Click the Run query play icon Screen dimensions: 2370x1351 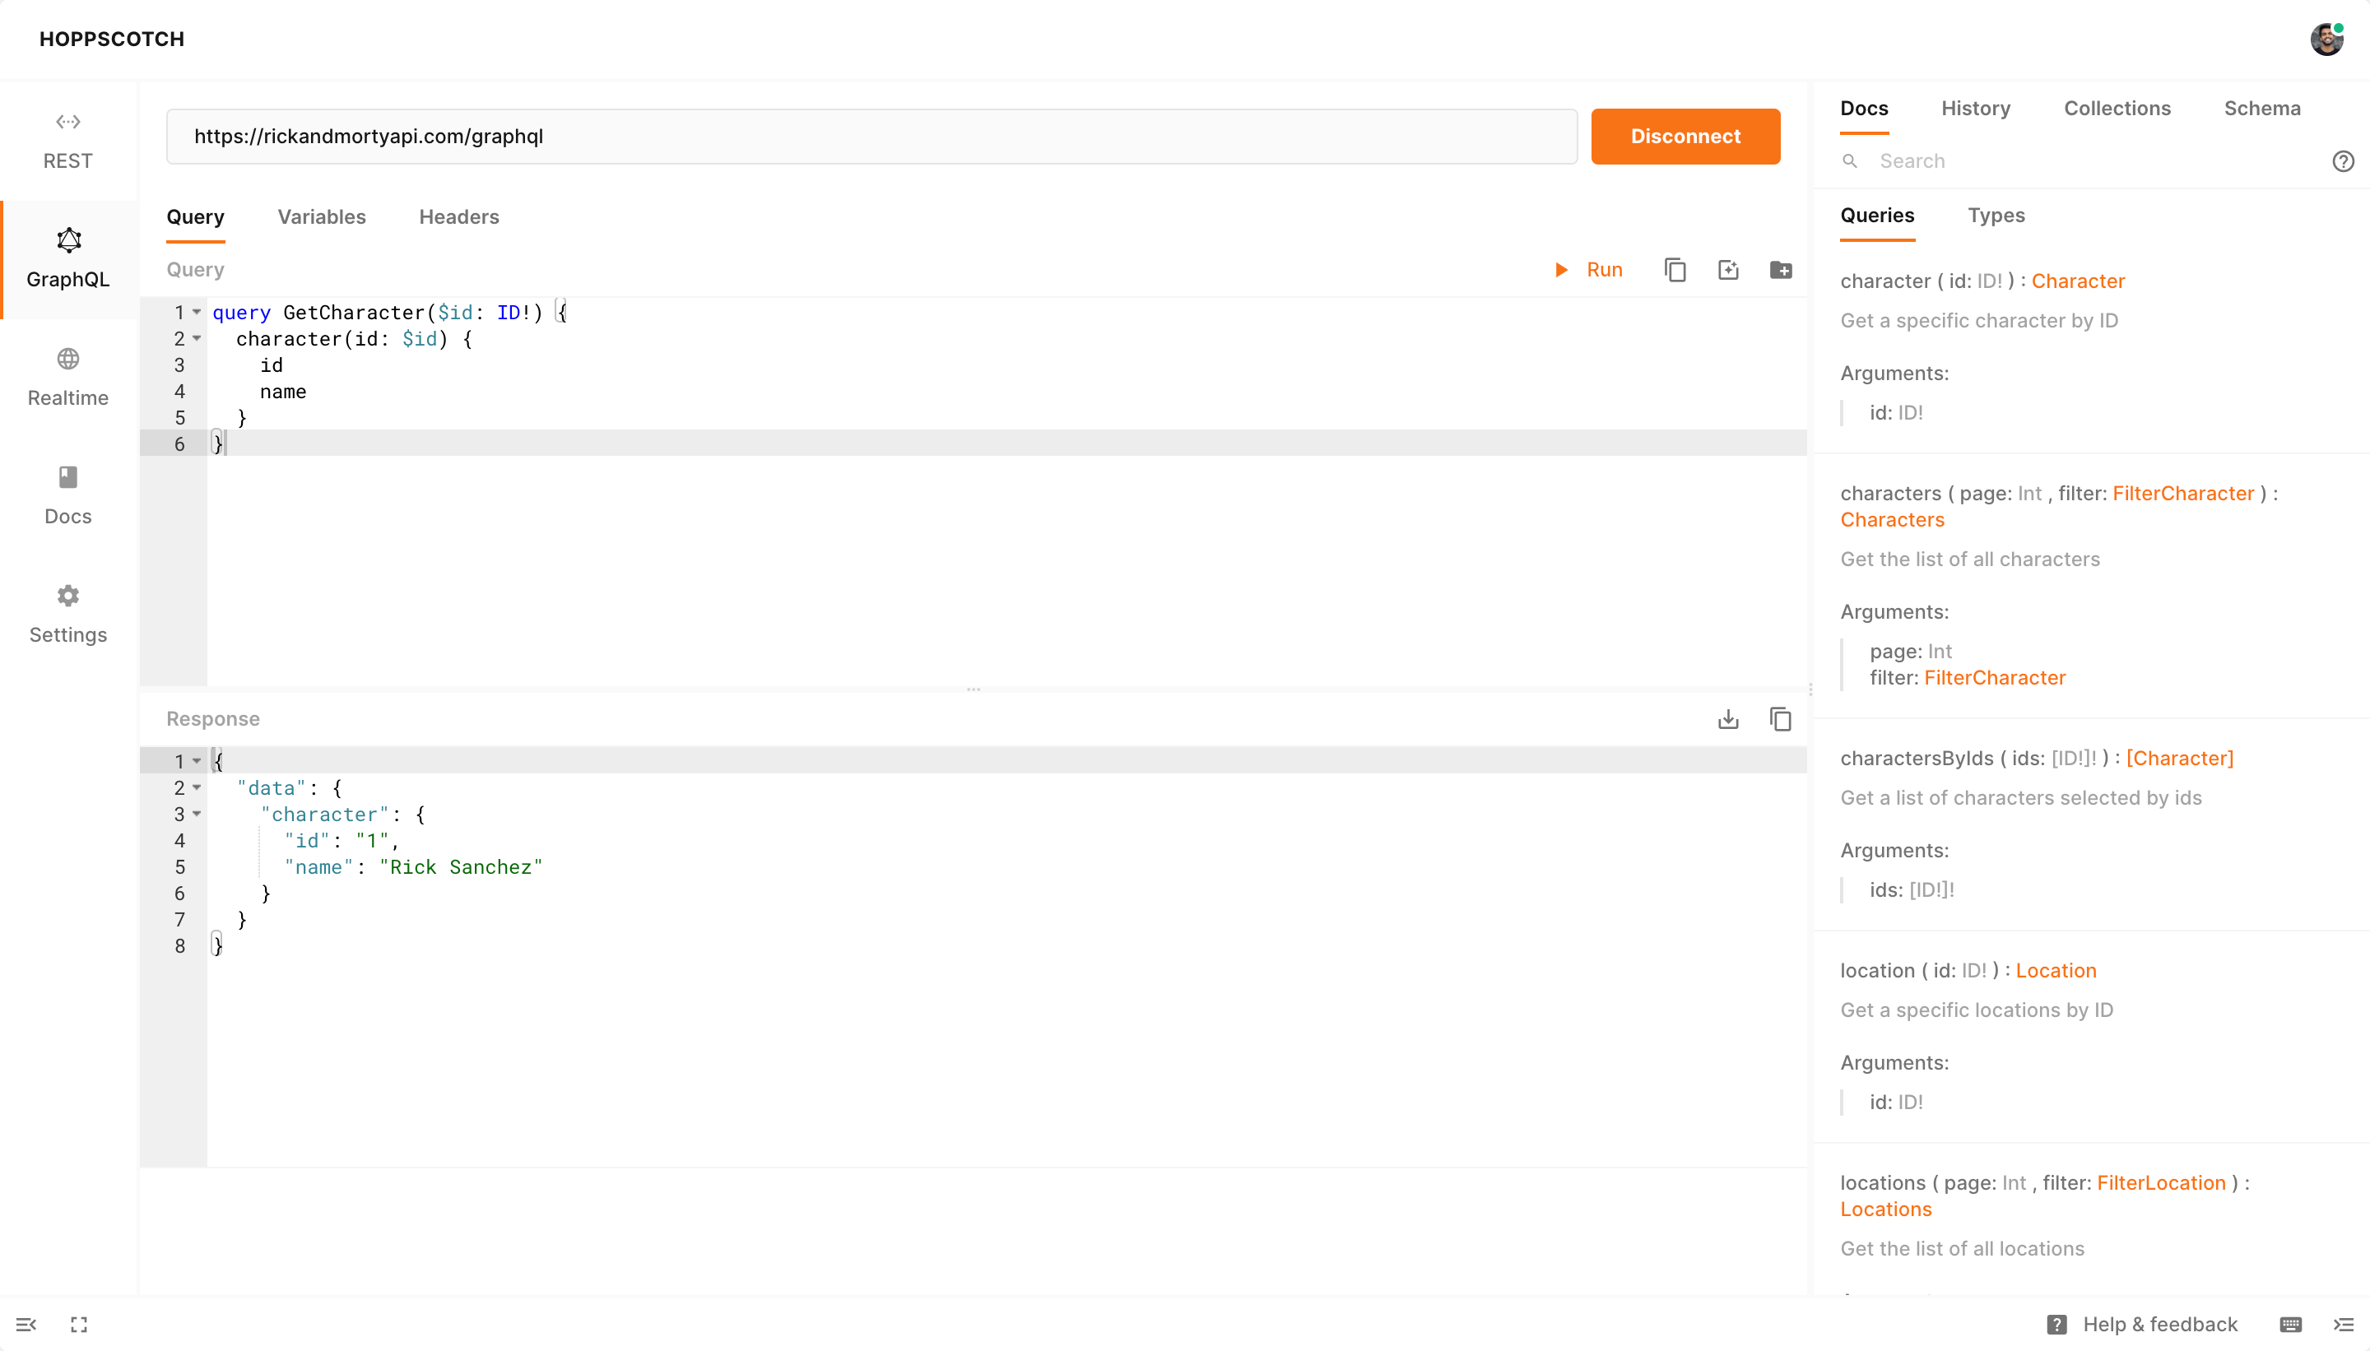1562,270
